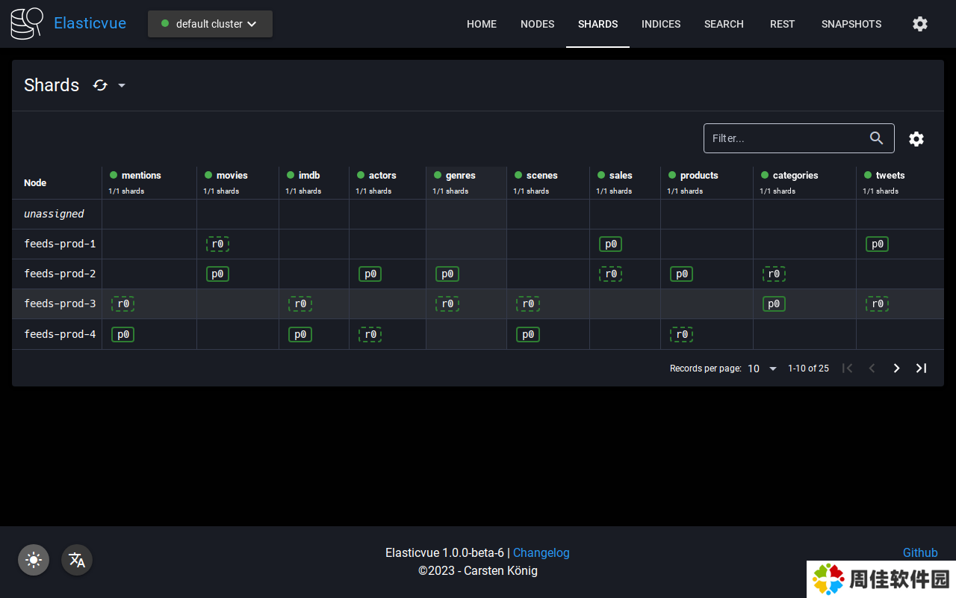Go to next page of records

[x=897, y=369]
